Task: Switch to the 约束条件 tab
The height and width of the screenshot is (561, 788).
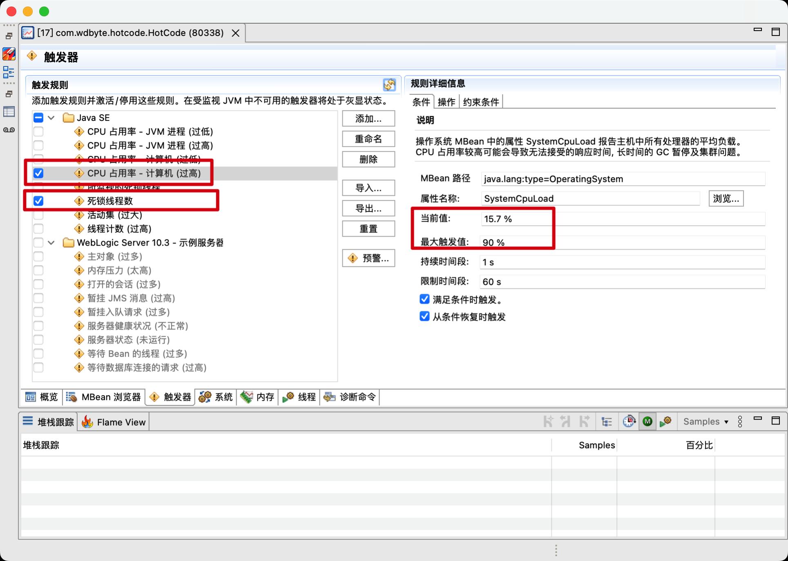Action: pos(480,102)
